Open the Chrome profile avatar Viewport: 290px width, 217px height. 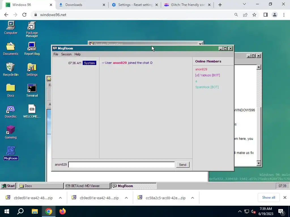[275, 15]
